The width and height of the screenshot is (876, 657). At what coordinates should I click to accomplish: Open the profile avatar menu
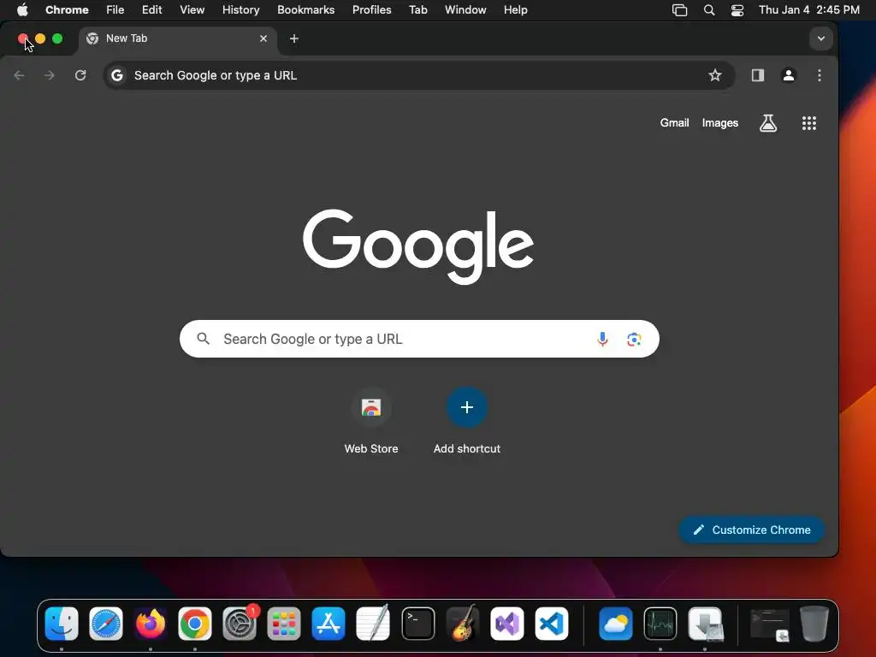pos(788,75)
